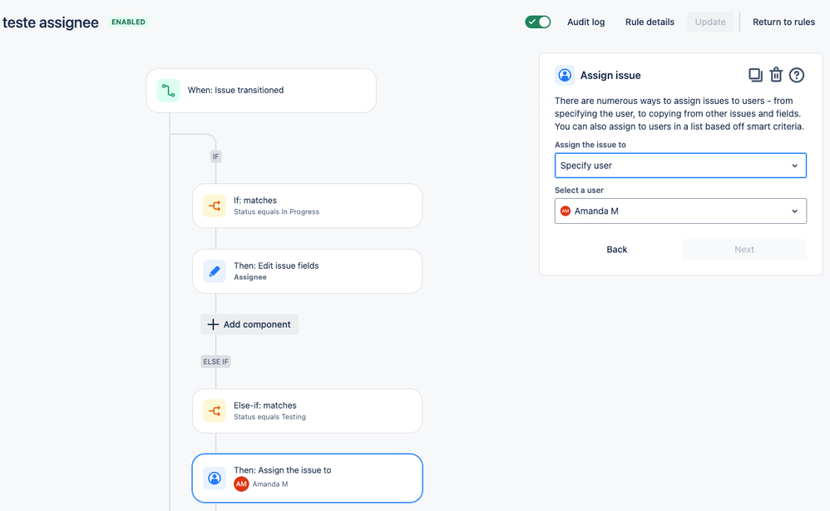Image resolution: width=830 pixels, height=511 pixels.
Task: Select the Else-if: matches card
Action: click(308, 411)
